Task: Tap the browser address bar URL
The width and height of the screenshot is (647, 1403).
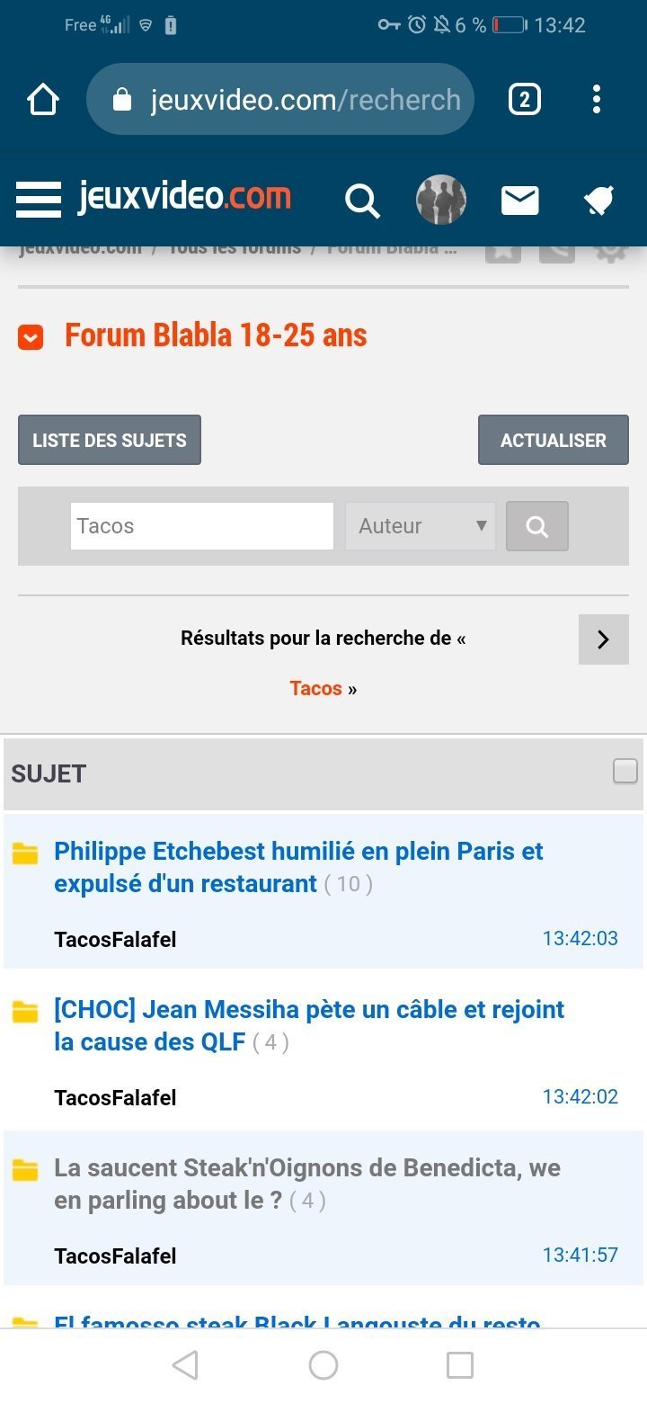Action: (306, 100)
